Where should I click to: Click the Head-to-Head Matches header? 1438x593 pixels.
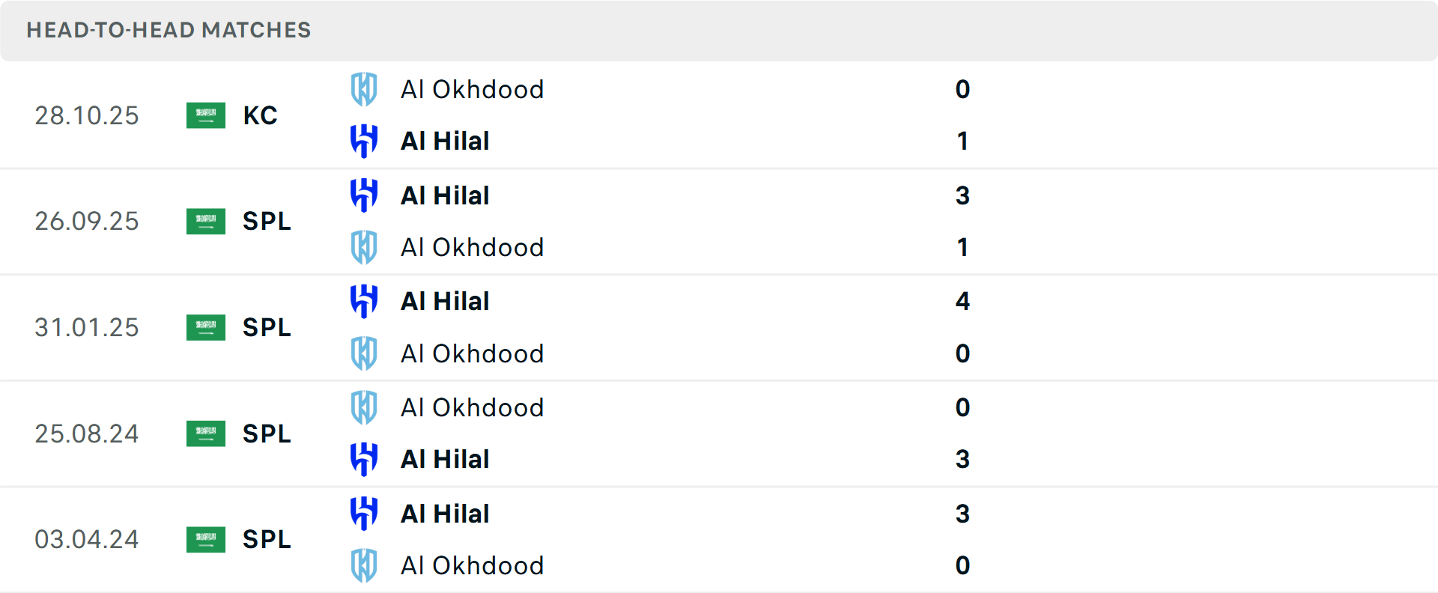pos(169,30)
